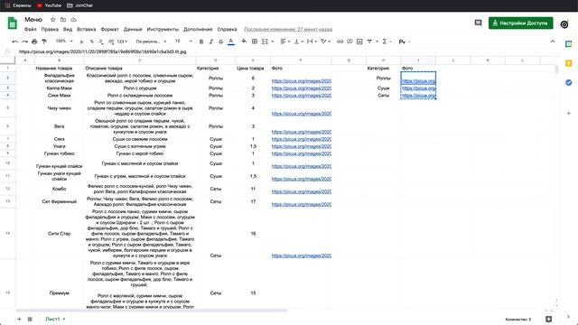Image resolution: width=578 pixels, height=325 pixels.
Task: Open the vertical align dropdown
Action: tap(299, 42)
